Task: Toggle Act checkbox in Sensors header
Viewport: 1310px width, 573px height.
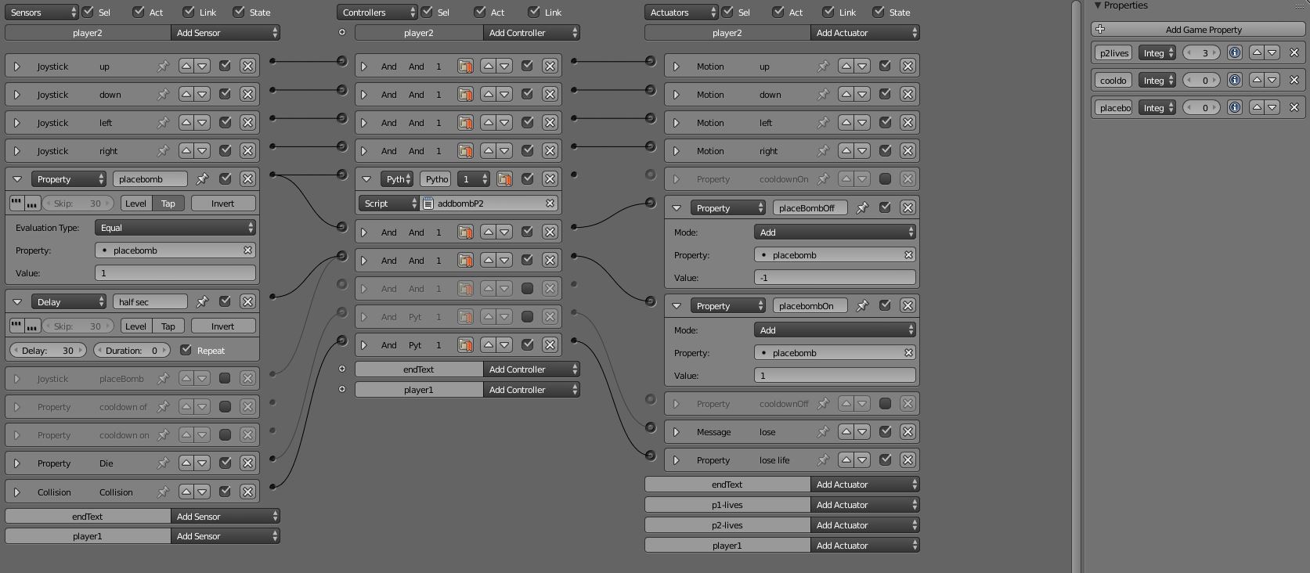Action: (x=139, y=12)
